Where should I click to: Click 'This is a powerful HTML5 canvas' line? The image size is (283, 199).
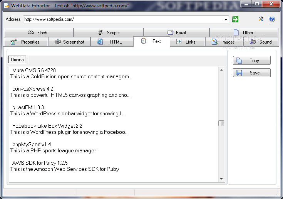click(x=70, y=95)
